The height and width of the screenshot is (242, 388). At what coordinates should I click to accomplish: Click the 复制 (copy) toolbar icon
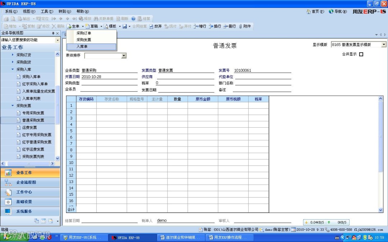[x=24, y=26]
